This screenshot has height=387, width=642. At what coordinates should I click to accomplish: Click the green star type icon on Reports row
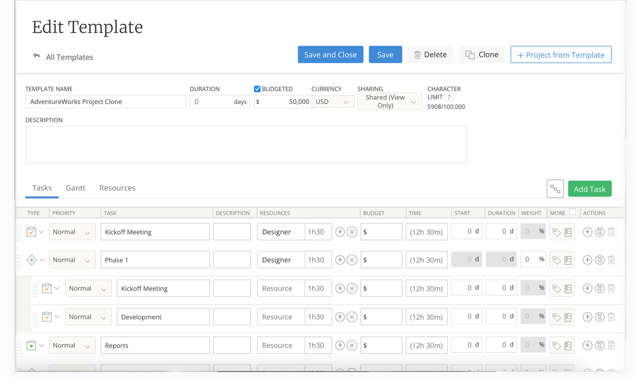tap(31, 345)
